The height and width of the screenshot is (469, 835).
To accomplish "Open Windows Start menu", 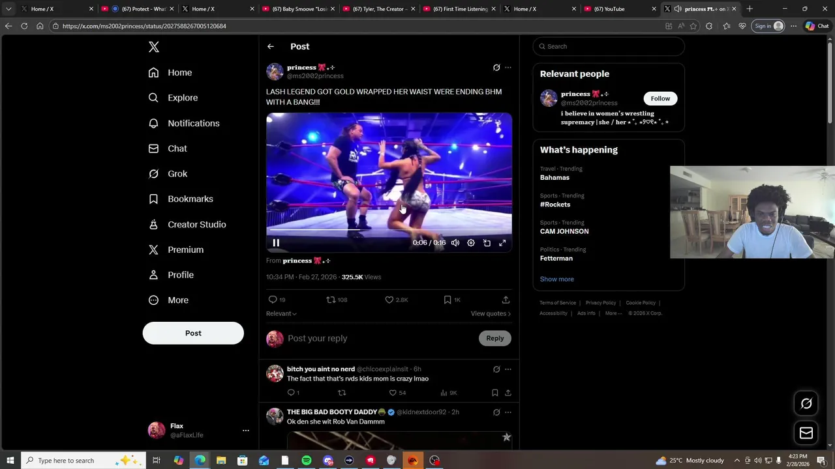I will pyautogui.click(x=10, y=461).
